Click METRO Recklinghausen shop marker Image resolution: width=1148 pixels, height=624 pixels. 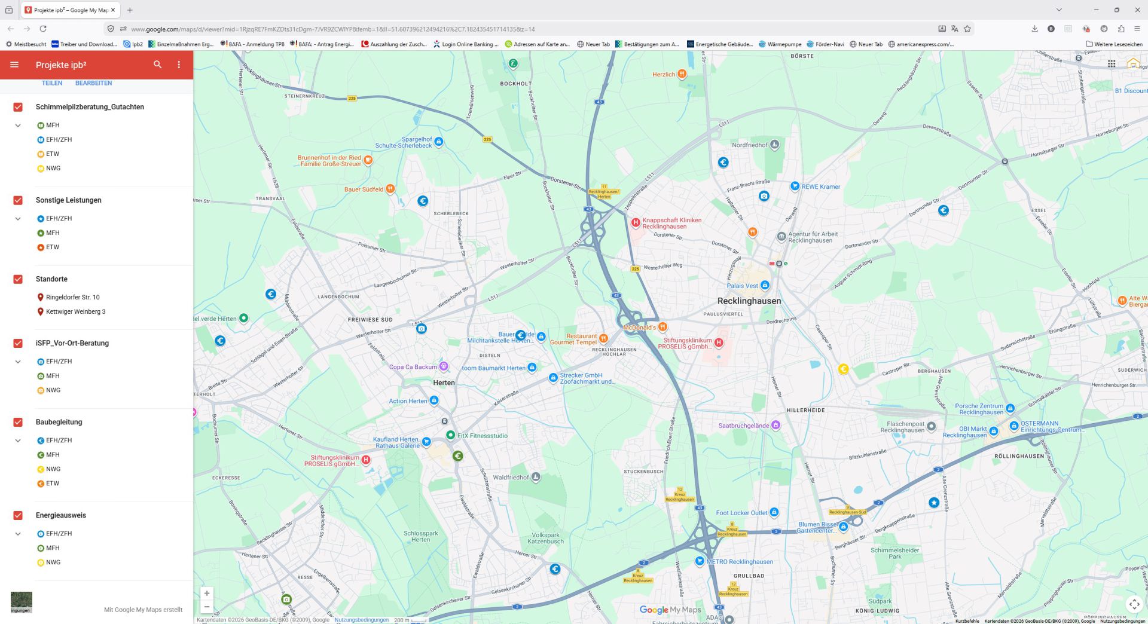click(x=700, y=561)
